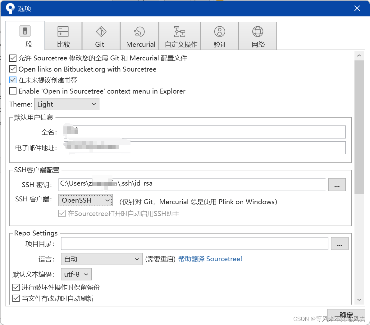Open the 默认文本编码 utf-8 dropdown

76,274
